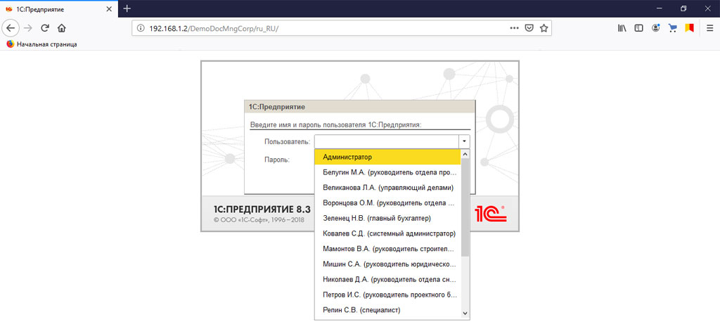Click the shopping cart extension icon
The width and height of the screenshot is (720, 334).
pos(672,28)
